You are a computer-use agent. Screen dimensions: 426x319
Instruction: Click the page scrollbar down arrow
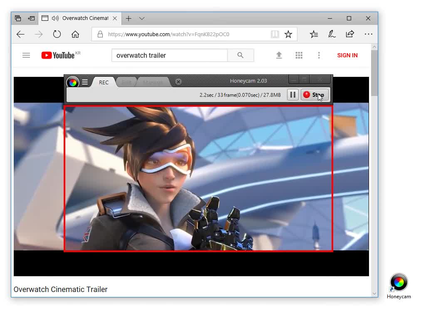[x=374, y=294]
